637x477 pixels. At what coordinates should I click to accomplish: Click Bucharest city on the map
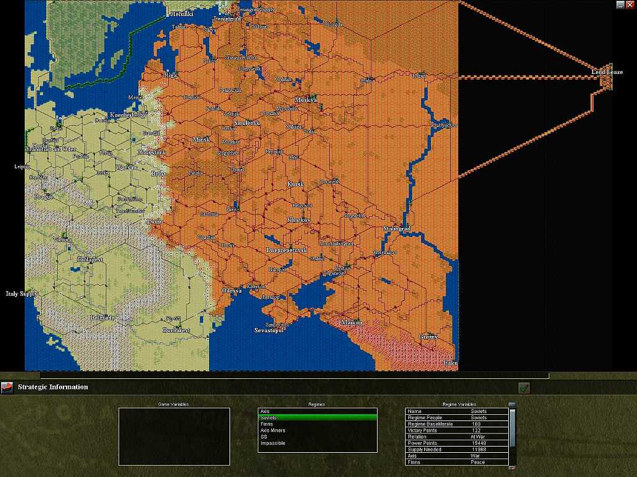[176, 330]
